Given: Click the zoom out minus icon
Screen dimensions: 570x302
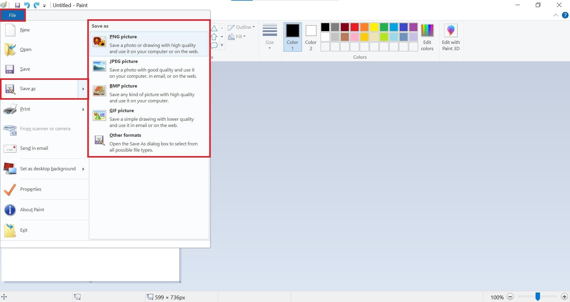Looking at the screenshot, I should (510, 297).
